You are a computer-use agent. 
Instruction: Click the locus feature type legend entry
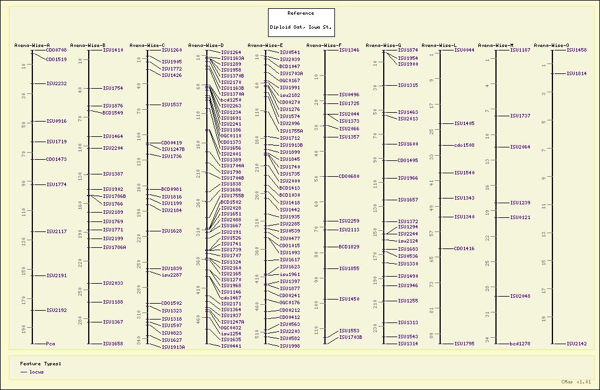click(36, 372)
